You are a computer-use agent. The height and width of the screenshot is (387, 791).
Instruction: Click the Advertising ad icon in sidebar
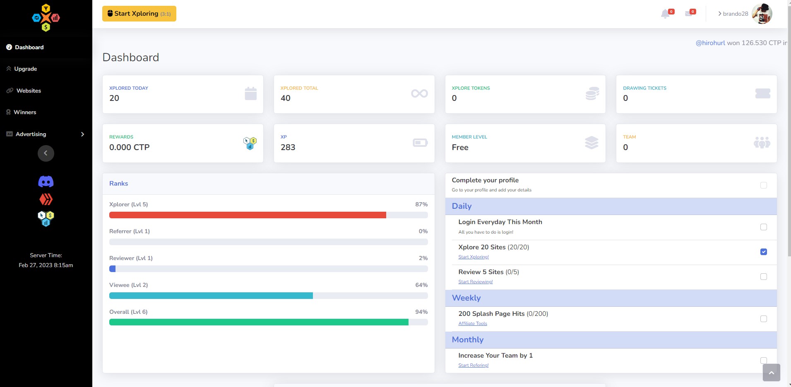[x=10, y=134]
